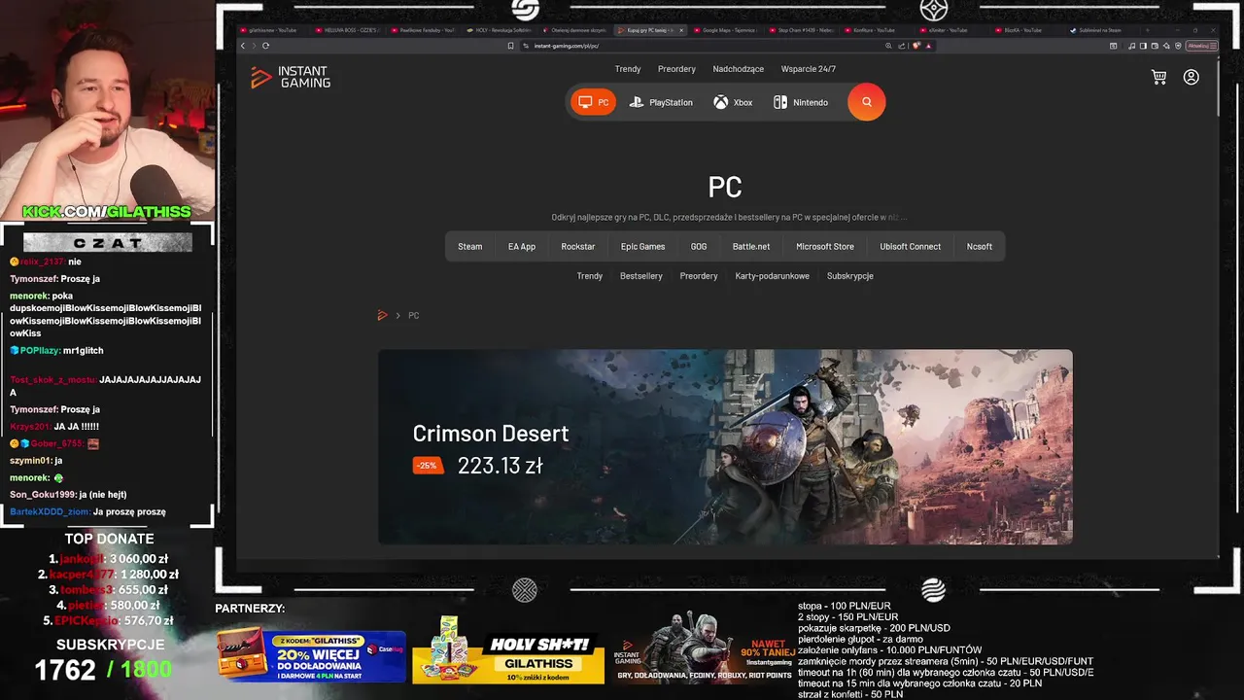
Task: Click the browser forward arrow
Action: click(x=254, y=46)
